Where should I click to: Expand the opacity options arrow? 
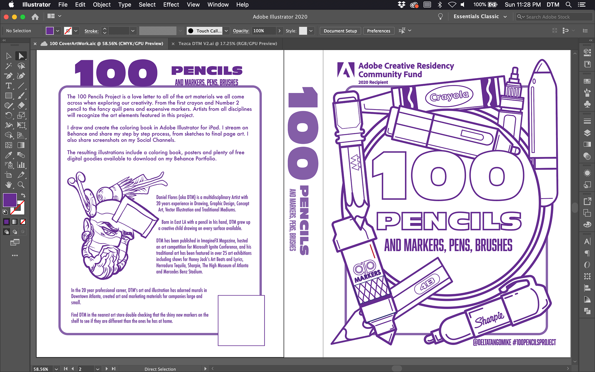(x=280, y=31)
